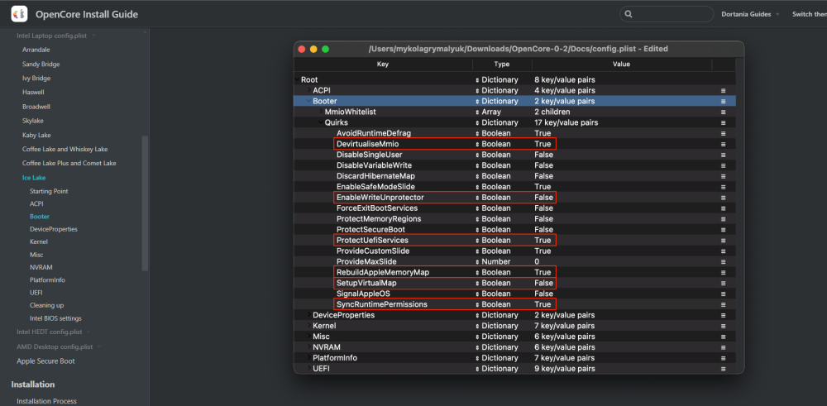Click row menu icon for Booter
Image resolution: width=827 pixels, height=406 pixels.
click(723, 101)
